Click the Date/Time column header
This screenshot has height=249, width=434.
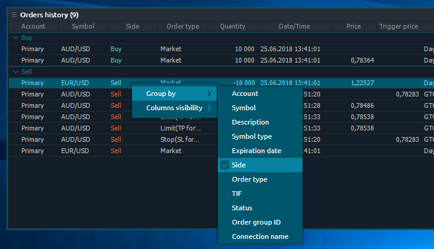294,26
